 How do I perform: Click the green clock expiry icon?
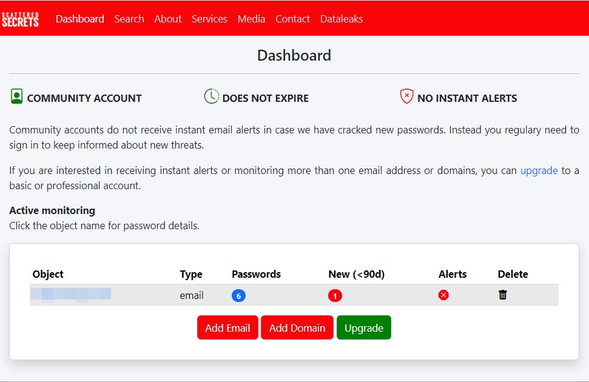211,96
